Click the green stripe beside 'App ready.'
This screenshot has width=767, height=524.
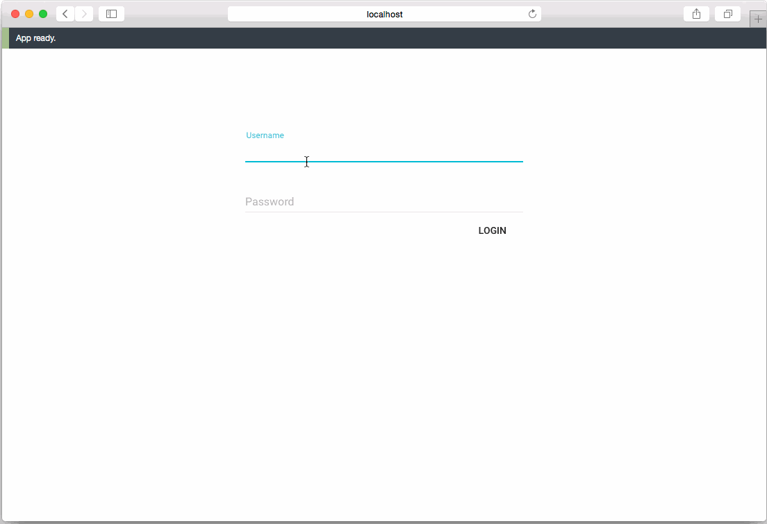point(6,38)
